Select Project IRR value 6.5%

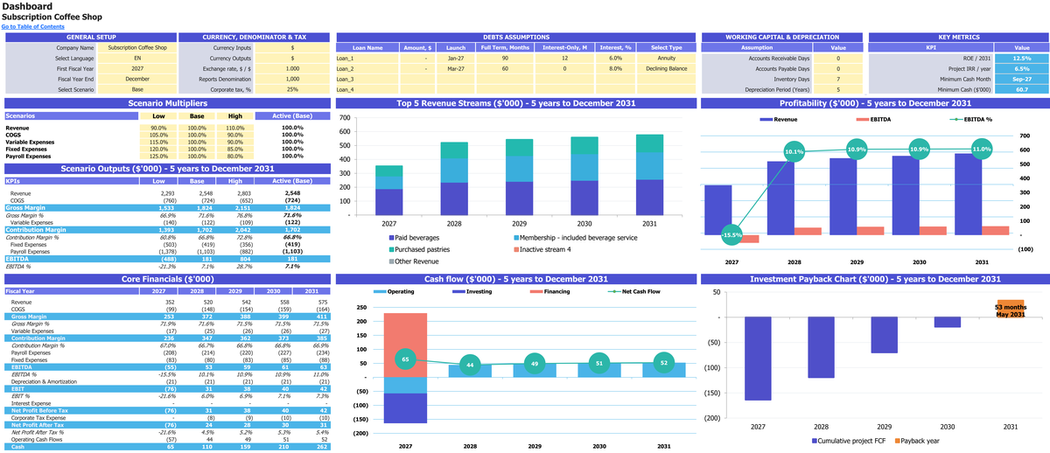1022,68
